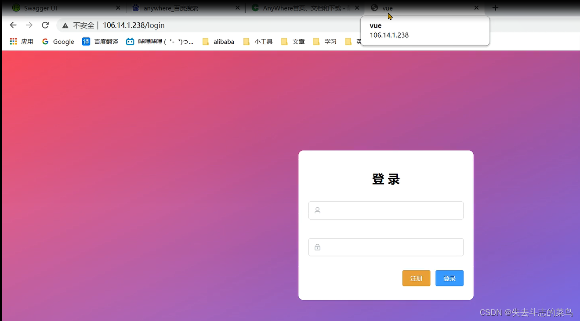Close the anywhere_百度搜索 tab
This screenshot has width=580, height=321.
tap(238, 8)
